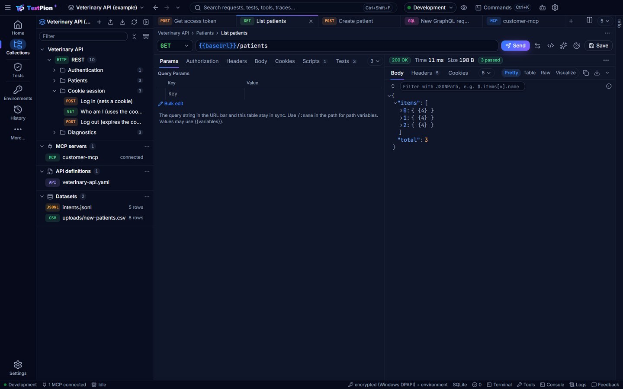
Task: Switch response view to Table
Action: tap(530, 73)
